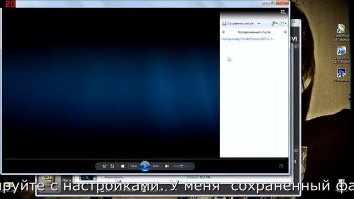Open the playlist options dropdown
This screenshot has height=199, width=354.
click(274, 23)
